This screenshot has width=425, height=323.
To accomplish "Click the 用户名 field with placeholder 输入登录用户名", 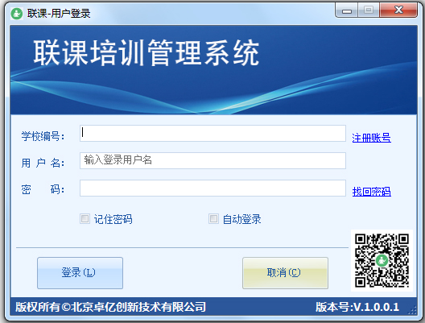I will click(x=212, y=160).
